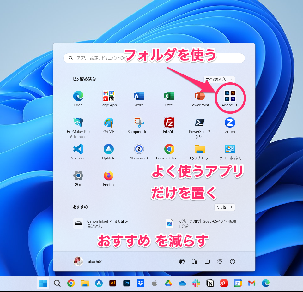Click the globe network icon in Start footer
303x292 pixels.
click(182, 261)
